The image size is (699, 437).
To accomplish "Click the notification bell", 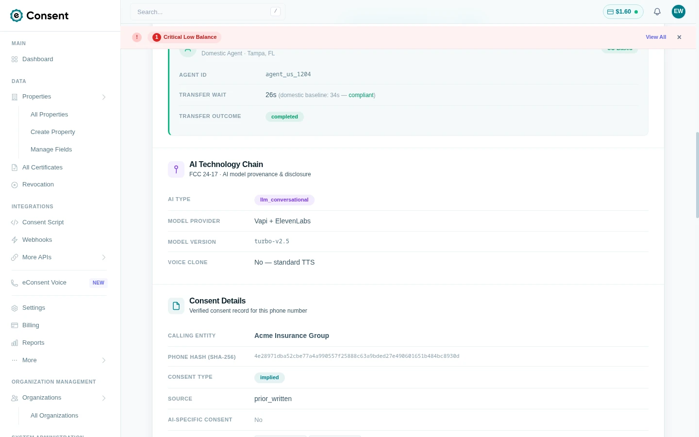I will 657,12.
